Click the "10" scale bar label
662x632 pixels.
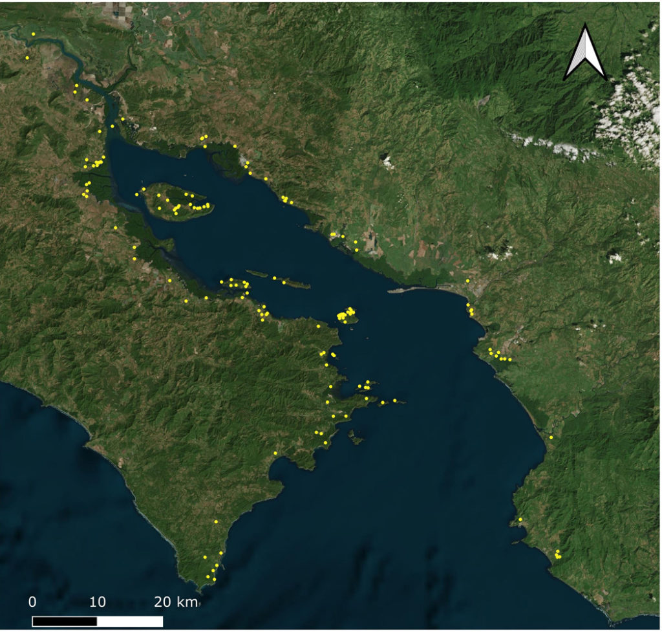[x=98, y=602]
